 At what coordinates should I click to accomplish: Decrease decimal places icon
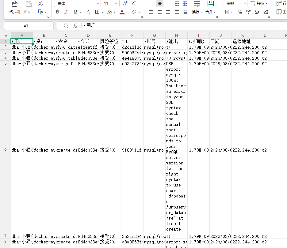266,12
